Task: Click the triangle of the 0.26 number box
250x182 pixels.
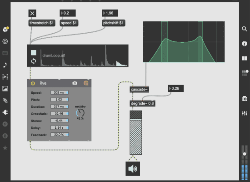Action: click(170, 88)
